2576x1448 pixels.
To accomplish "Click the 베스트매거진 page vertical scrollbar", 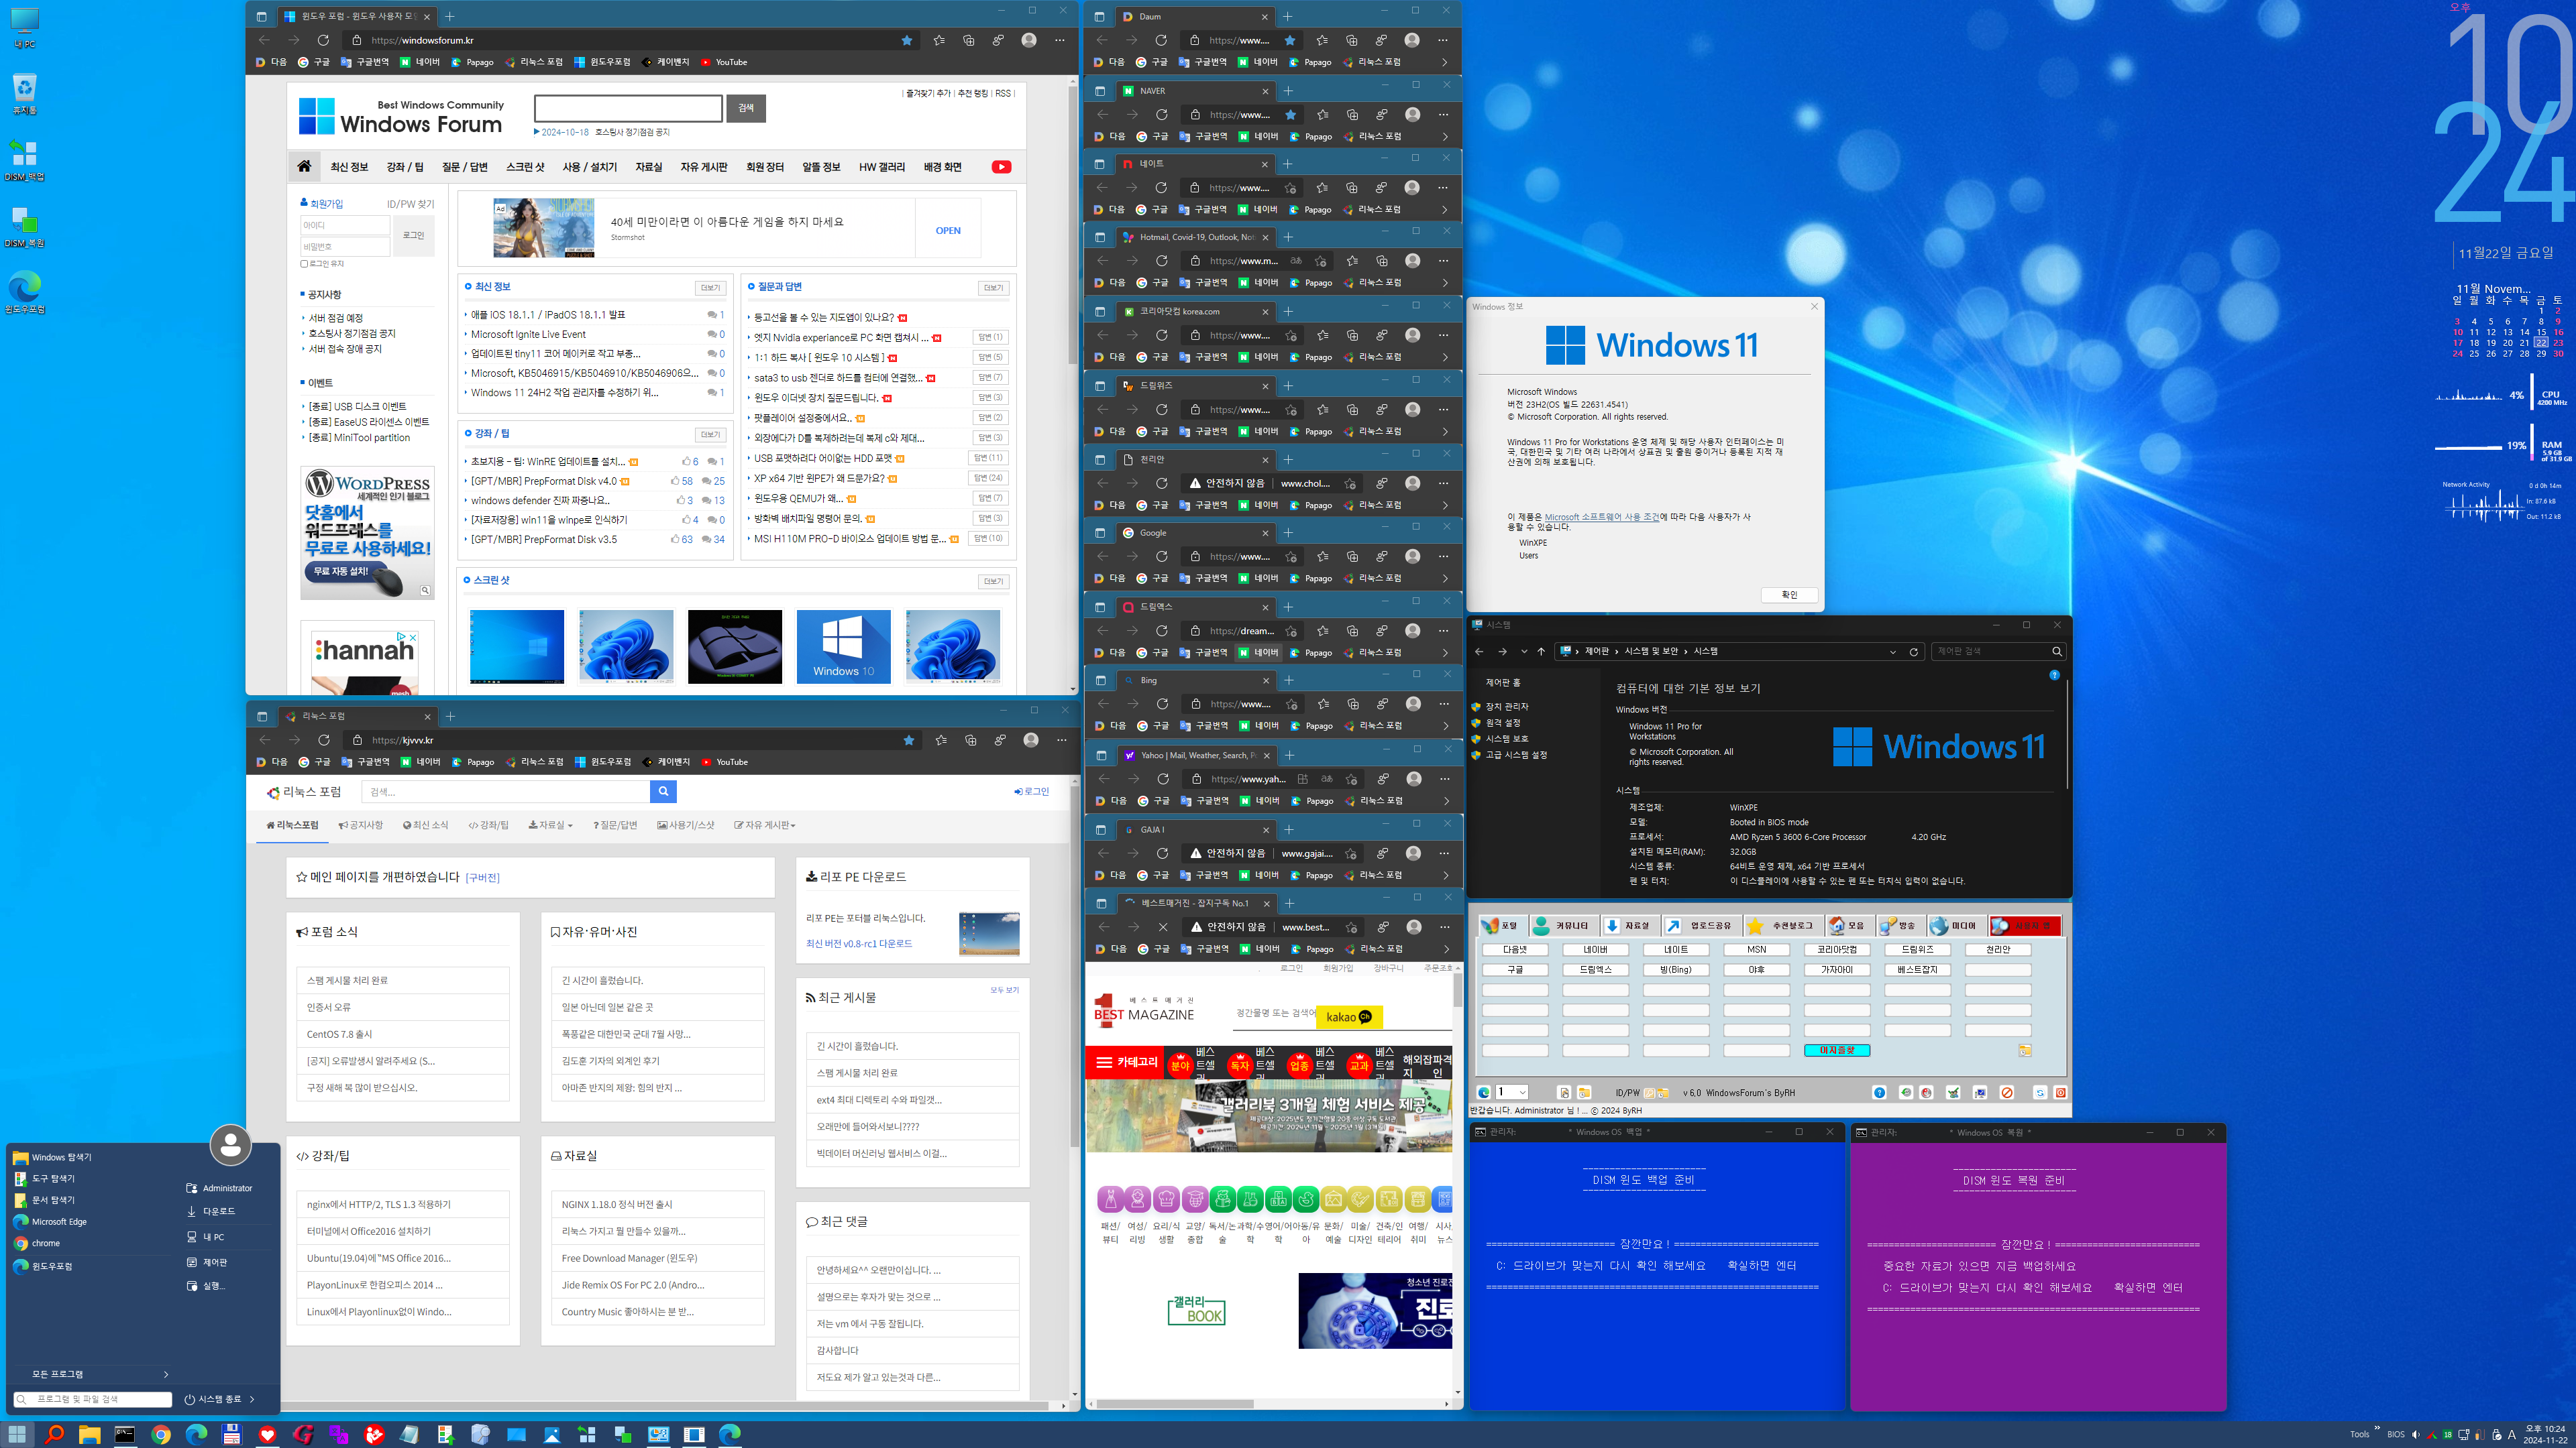I will (x=1457, y=1179).
